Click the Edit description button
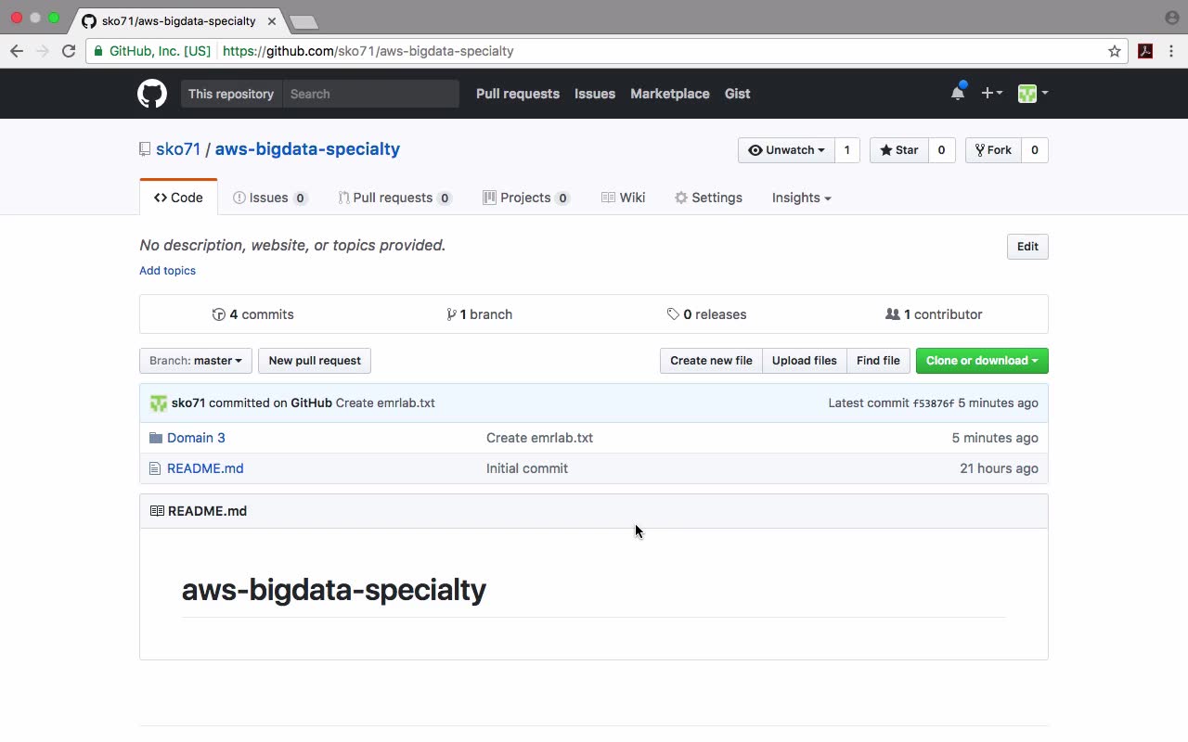 coord(1027,247)
